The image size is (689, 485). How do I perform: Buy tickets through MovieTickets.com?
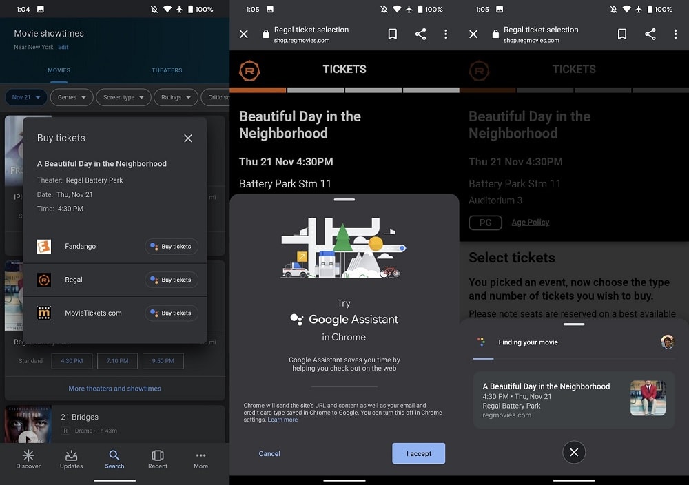pyautogui.click(x=172, y=313)
